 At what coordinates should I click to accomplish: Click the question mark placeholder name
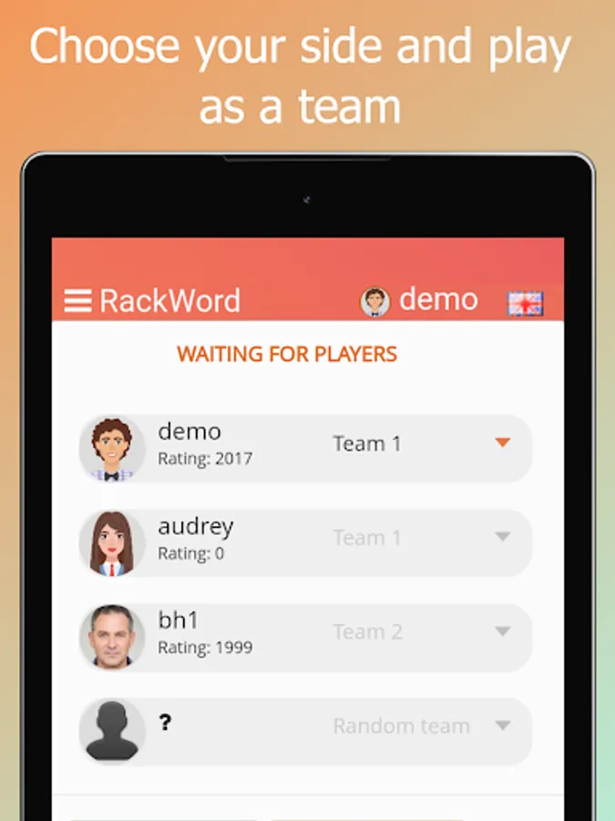(x=165, y=723)
